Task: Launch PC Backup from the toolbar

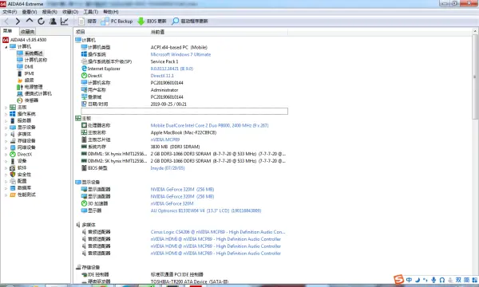Action: [x=117, y=21]
